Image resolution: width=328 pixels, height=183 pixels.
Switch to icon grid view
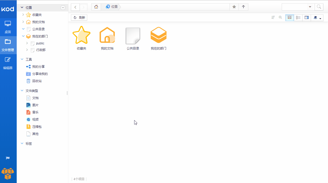pos(290,17)
